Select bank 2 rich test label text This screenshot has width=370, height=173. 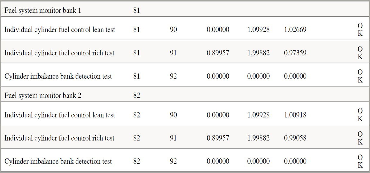(59, 138)
